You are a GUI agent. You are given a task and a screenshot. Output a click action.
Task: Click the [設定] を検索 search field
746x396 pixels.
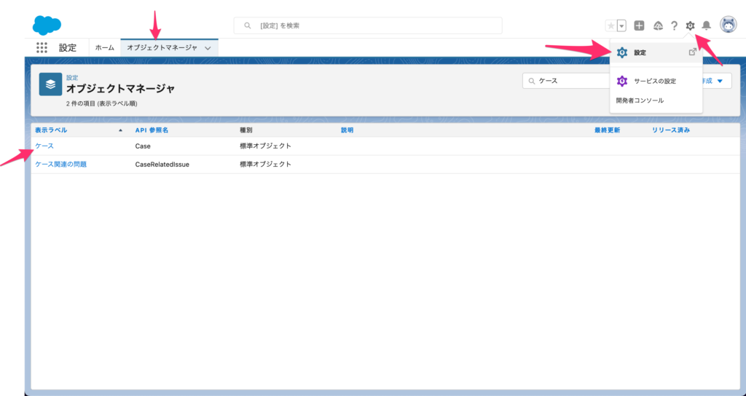(x=368, y=25)
